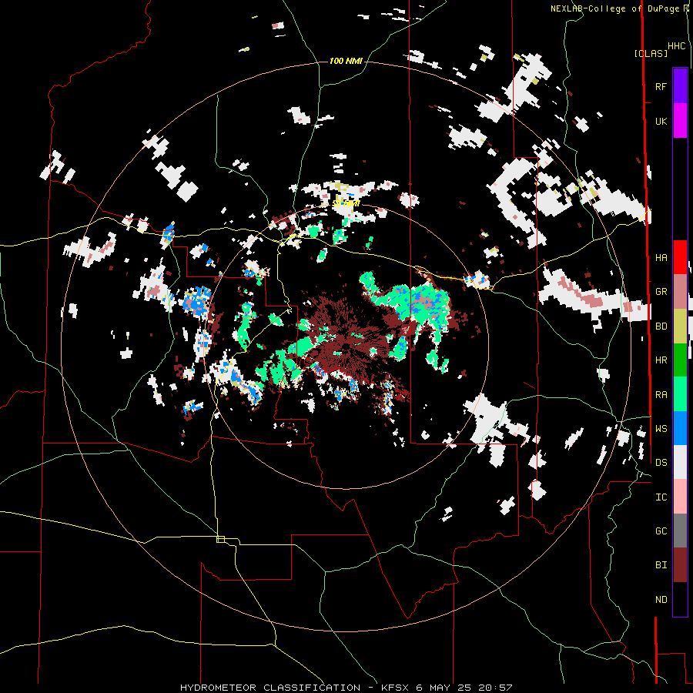Click the IC legend label

[661, 497]
